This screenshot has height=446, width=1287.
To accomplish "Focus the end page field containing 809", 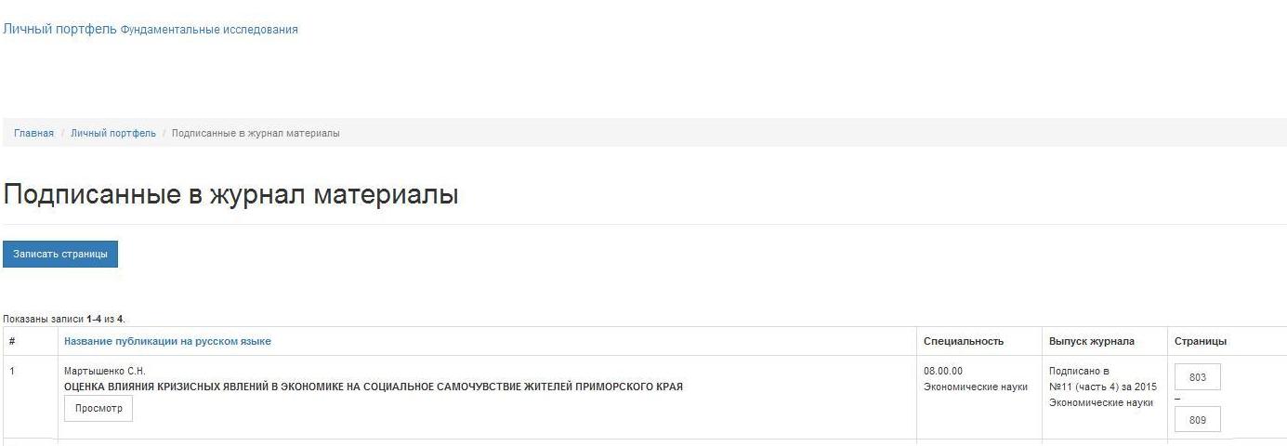I will pyautogui.click(x=1197, y=420).
